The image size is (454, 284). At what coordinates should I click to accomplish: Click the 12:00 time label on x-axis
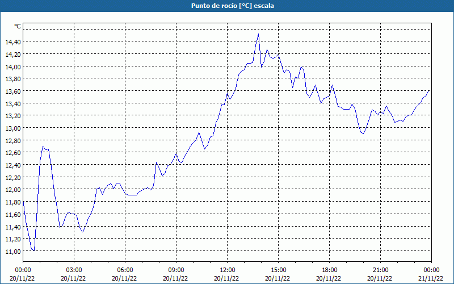pos(228,270)
